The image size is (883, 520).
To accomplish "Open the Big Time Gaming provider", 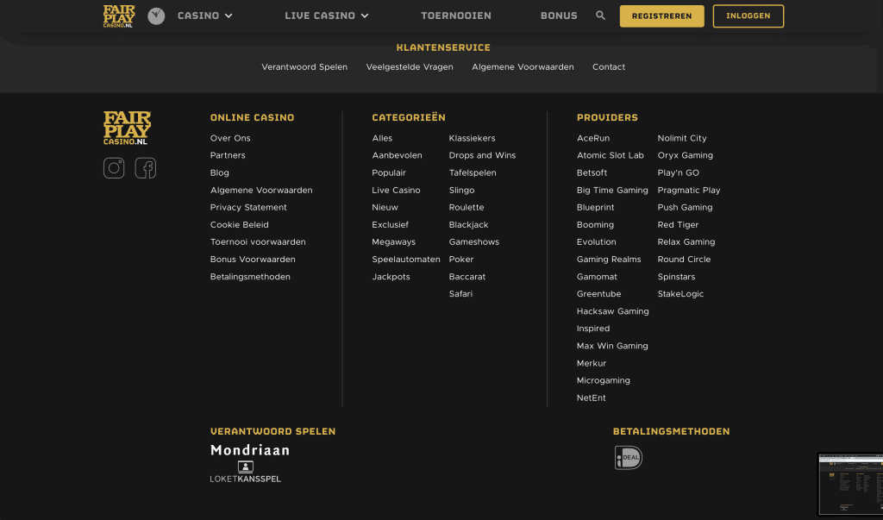I will 612,191.
